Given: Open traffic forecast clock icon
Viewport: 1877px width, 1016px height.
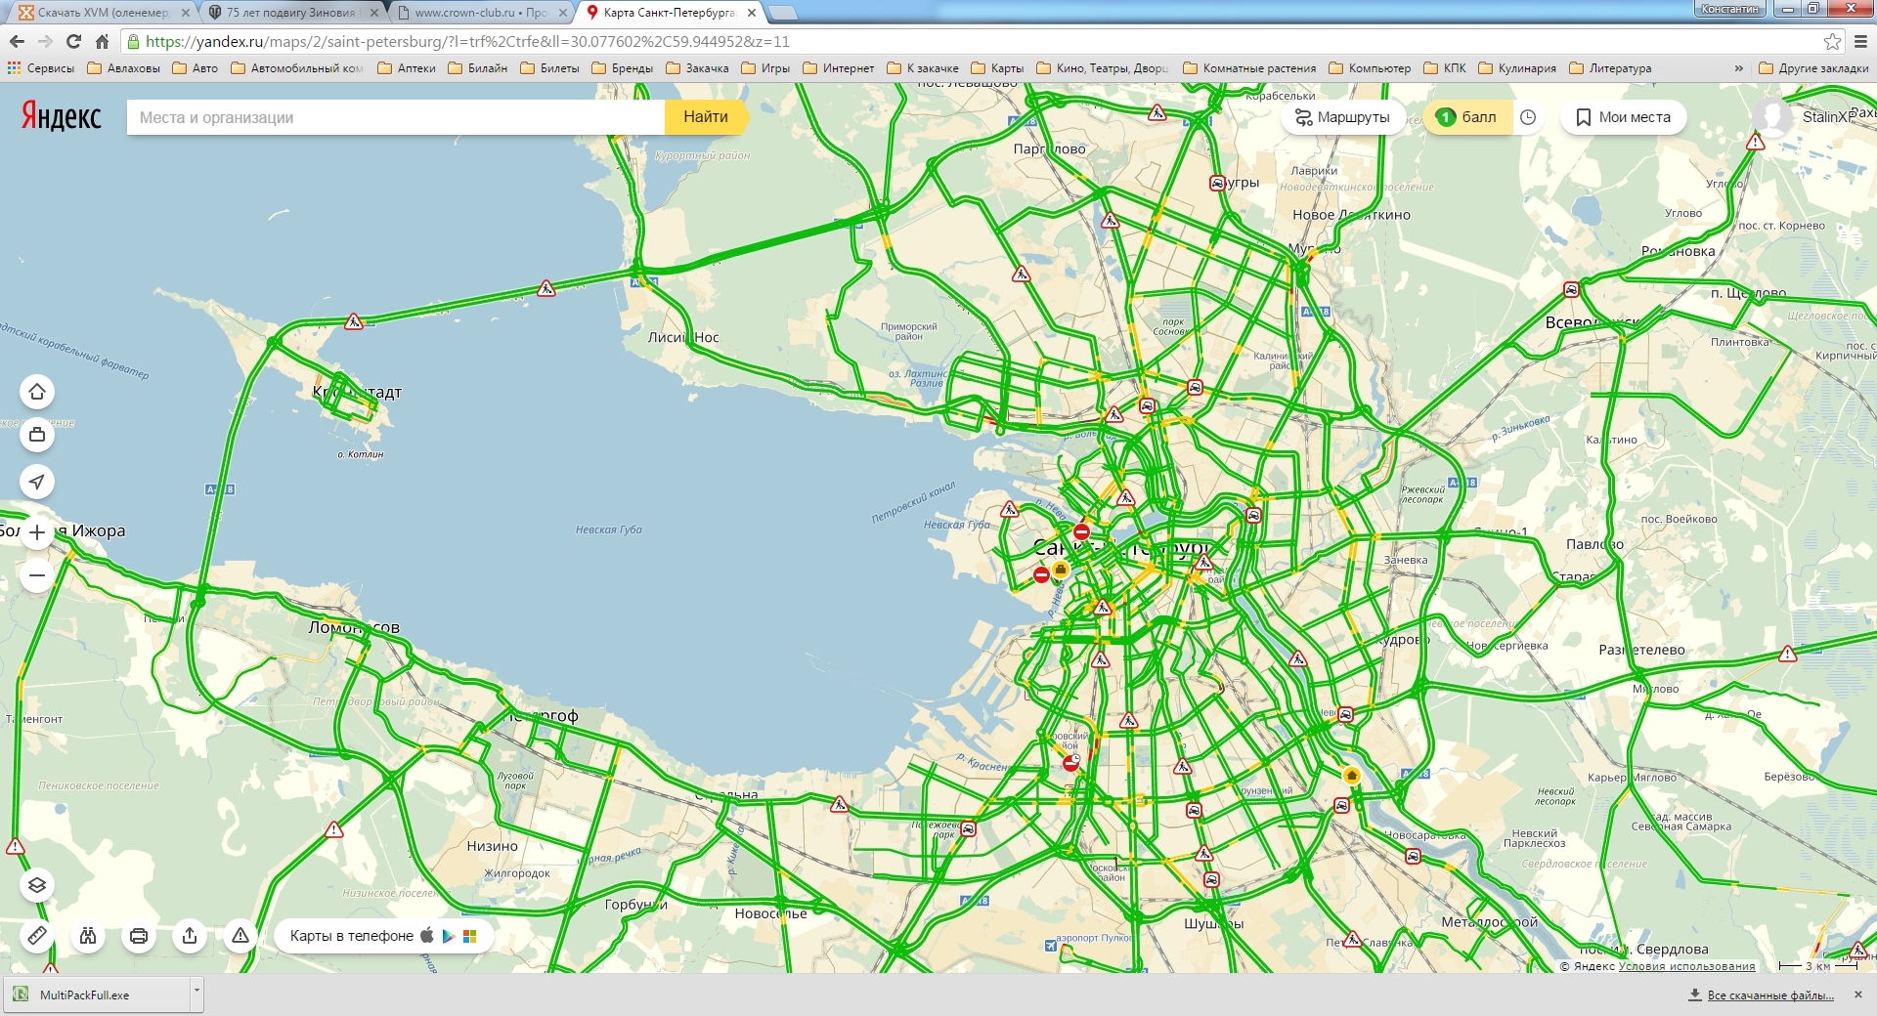Looking at the screenshot, I should 1528,117.
